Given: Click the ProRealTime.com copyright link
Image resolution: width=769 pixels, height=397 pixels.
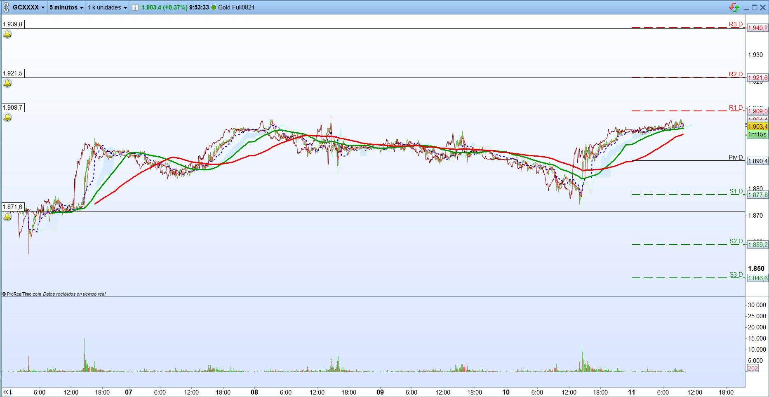Looking at the screenshot, I should coord(22,294).
